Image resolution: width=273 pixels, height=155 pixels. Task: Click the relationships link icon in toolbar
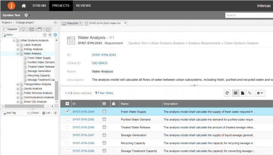[250, 93]
